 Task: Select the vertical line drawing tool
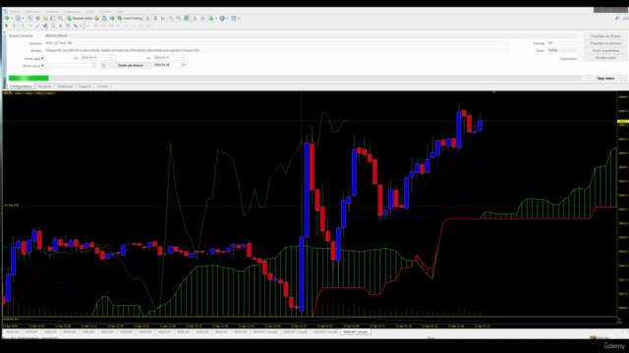click(x=23, y=25)
